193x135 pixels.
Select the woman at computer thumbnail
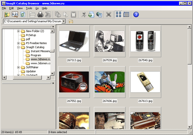pos(110,41)
